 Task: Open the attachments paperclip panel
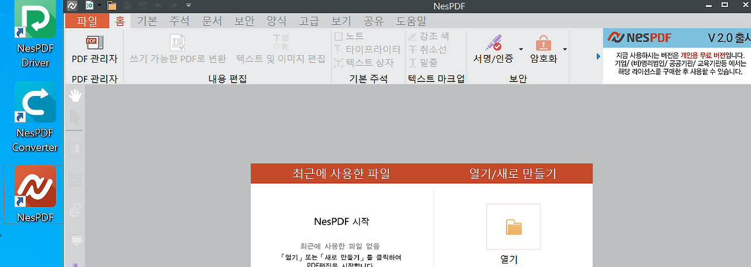click(75, 209)
